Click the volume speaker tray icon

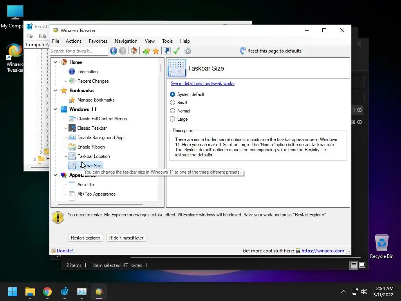tap(364, 292)
